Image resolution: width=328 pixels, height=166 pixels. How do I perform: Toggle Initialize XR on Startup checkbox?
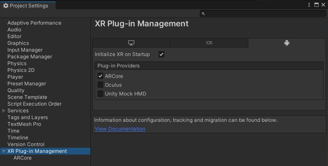[161, 54]
